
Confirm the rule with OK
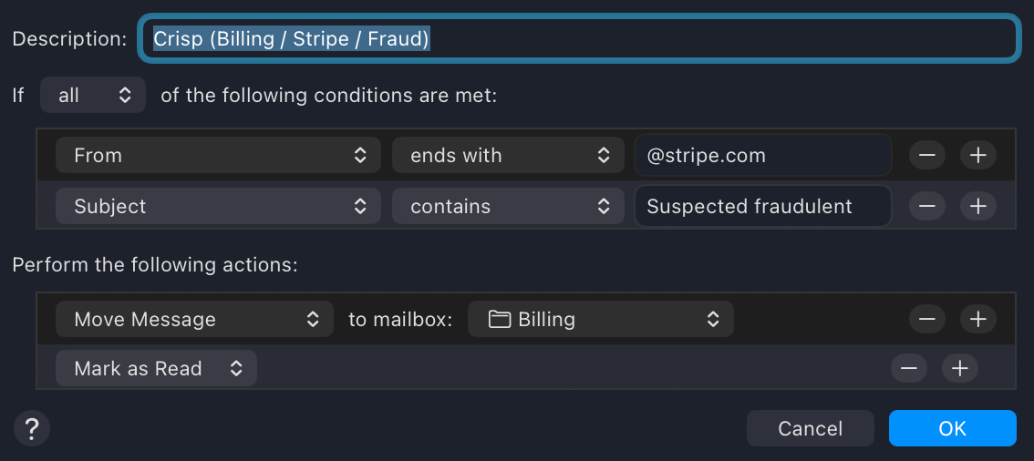[x=952, y=428]
